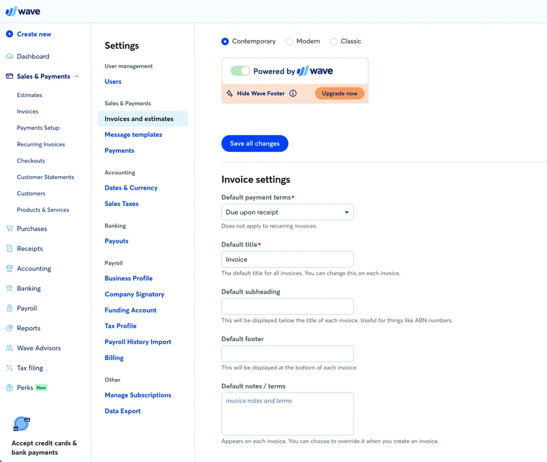547x462 pixels.
Task: Open Tax Profile settings
Action: pyautogui.click(x=120, y=326)
